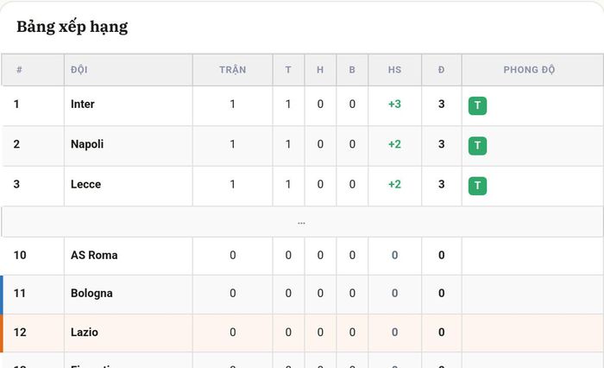Open the AS Roma team link
This screenshot has width=604, height=368.
[x=94, y=256]
